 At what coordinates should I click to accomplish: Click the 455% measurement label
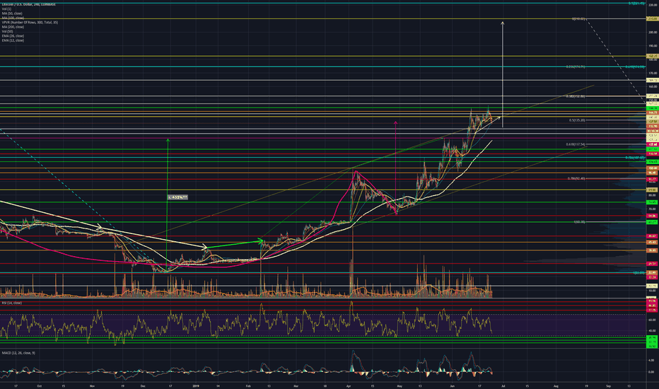(x=177, y=197)
